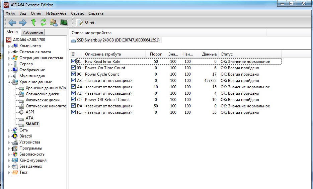Image resolution: width=313 pixels, height=189 pixels.
Task: Open the Отчёт menu in menu bar
Action: [x=36, y=14]
